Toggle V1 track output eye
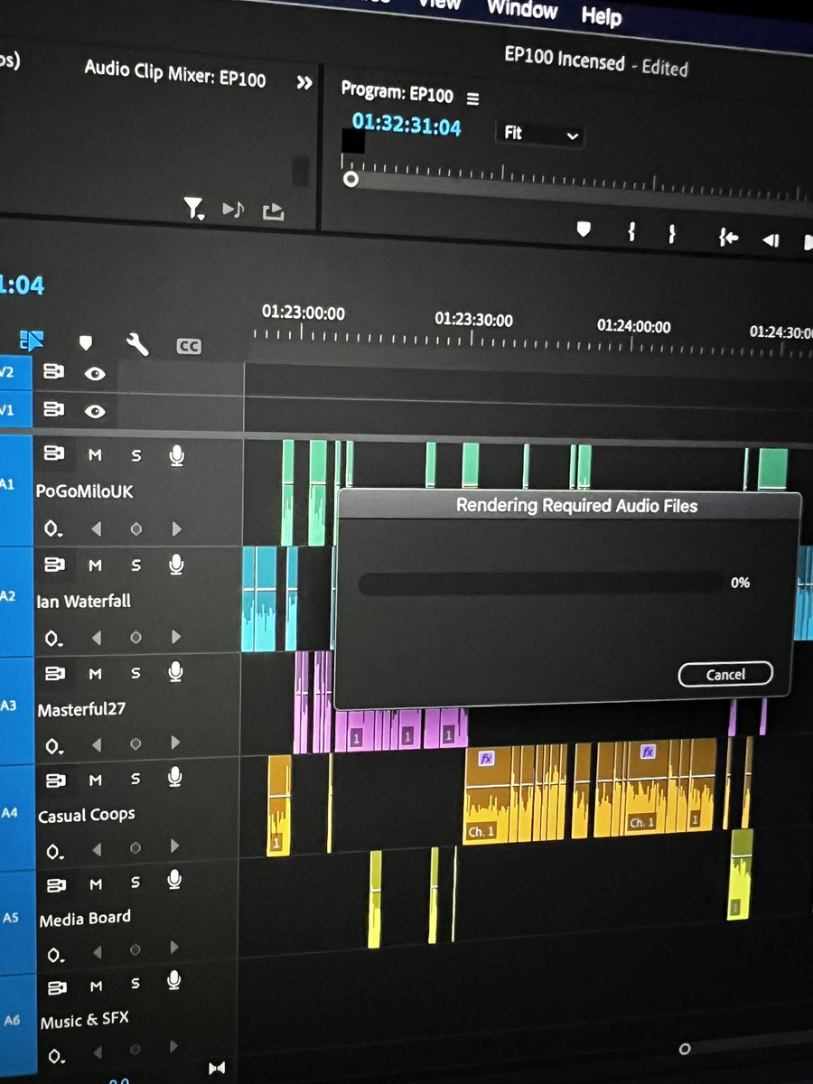 tap(95, 411)
